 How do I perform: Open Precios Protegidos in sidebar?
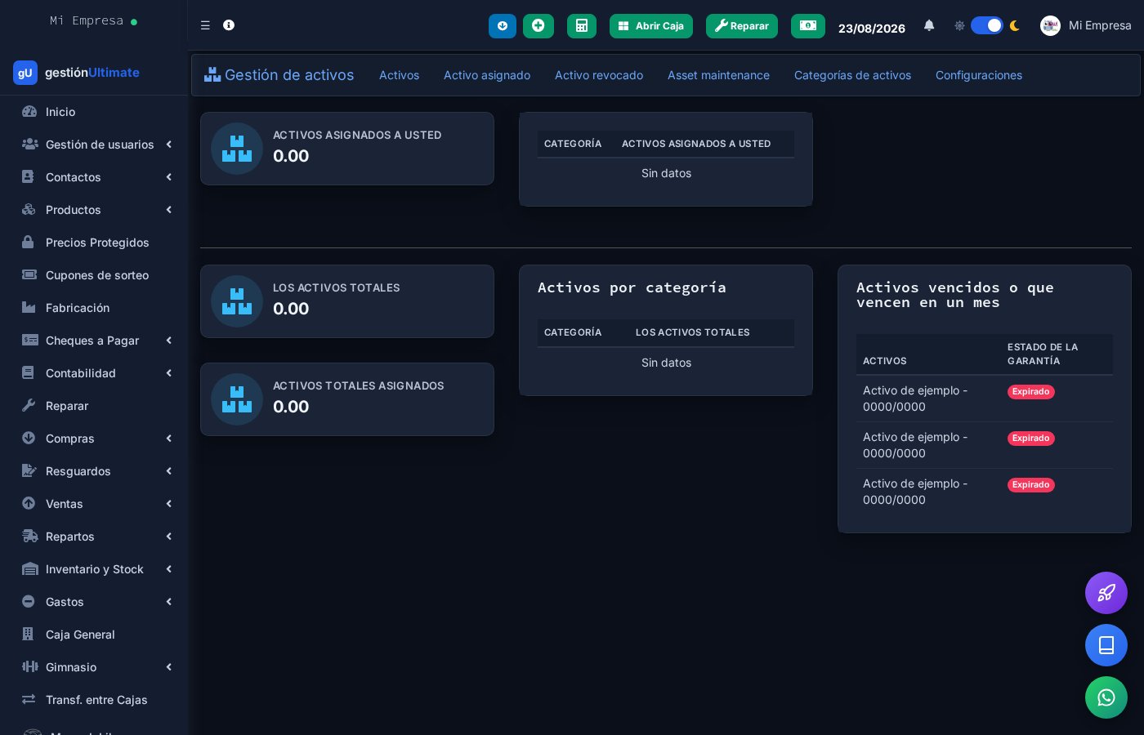(x=94, y=243)
